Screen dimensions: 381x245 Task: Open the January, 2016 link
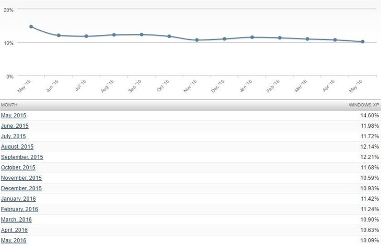18,199
